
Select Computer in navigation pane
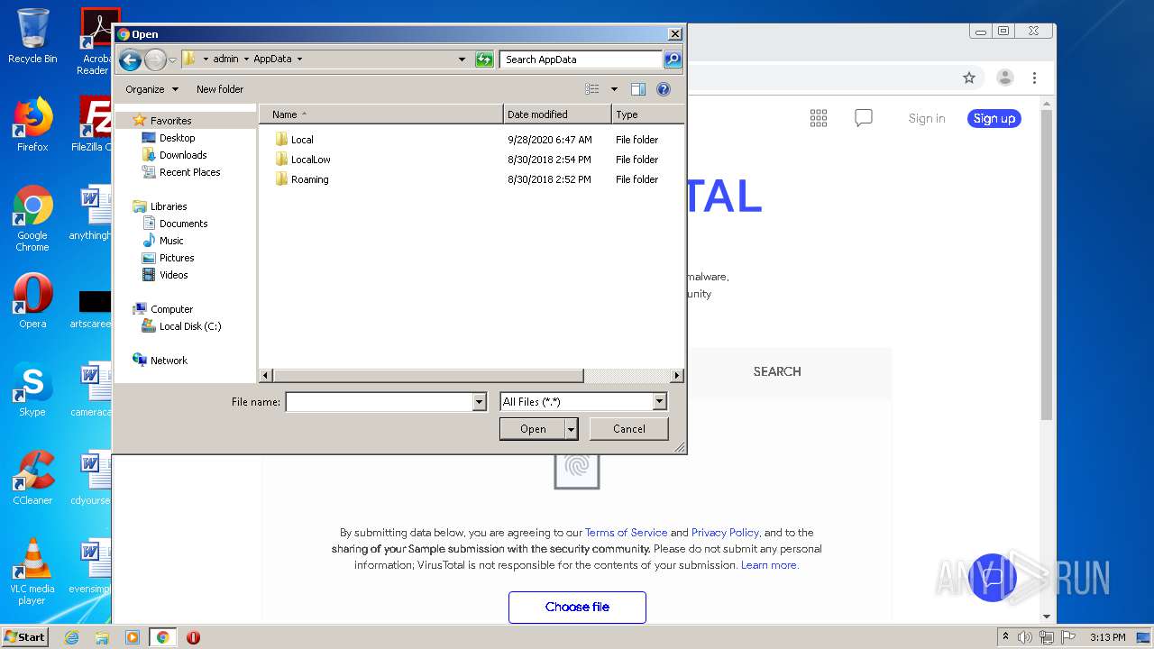(171, 309)
